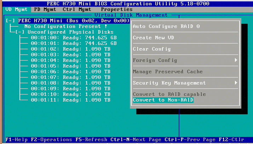Open the PD Mgmt tab

coord(45,10)
